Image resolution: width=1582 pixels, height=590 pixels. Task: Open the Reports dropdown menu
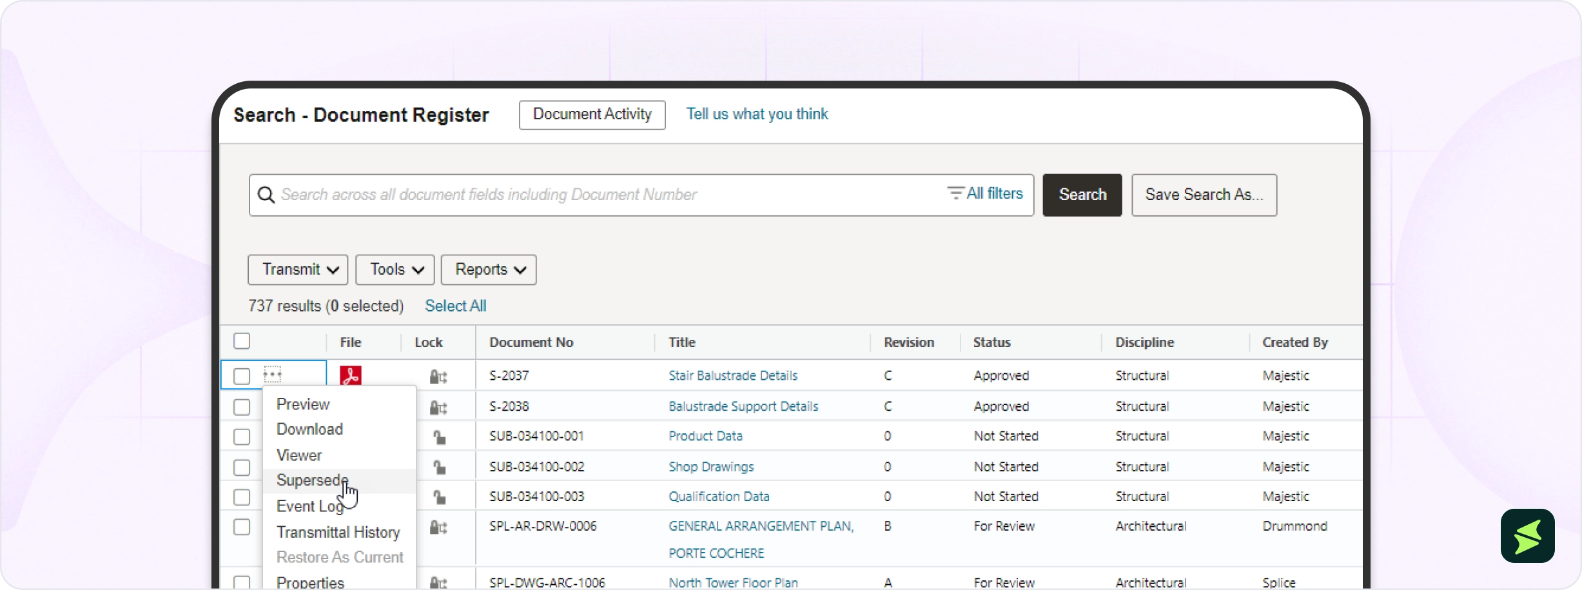click(489, 270)
